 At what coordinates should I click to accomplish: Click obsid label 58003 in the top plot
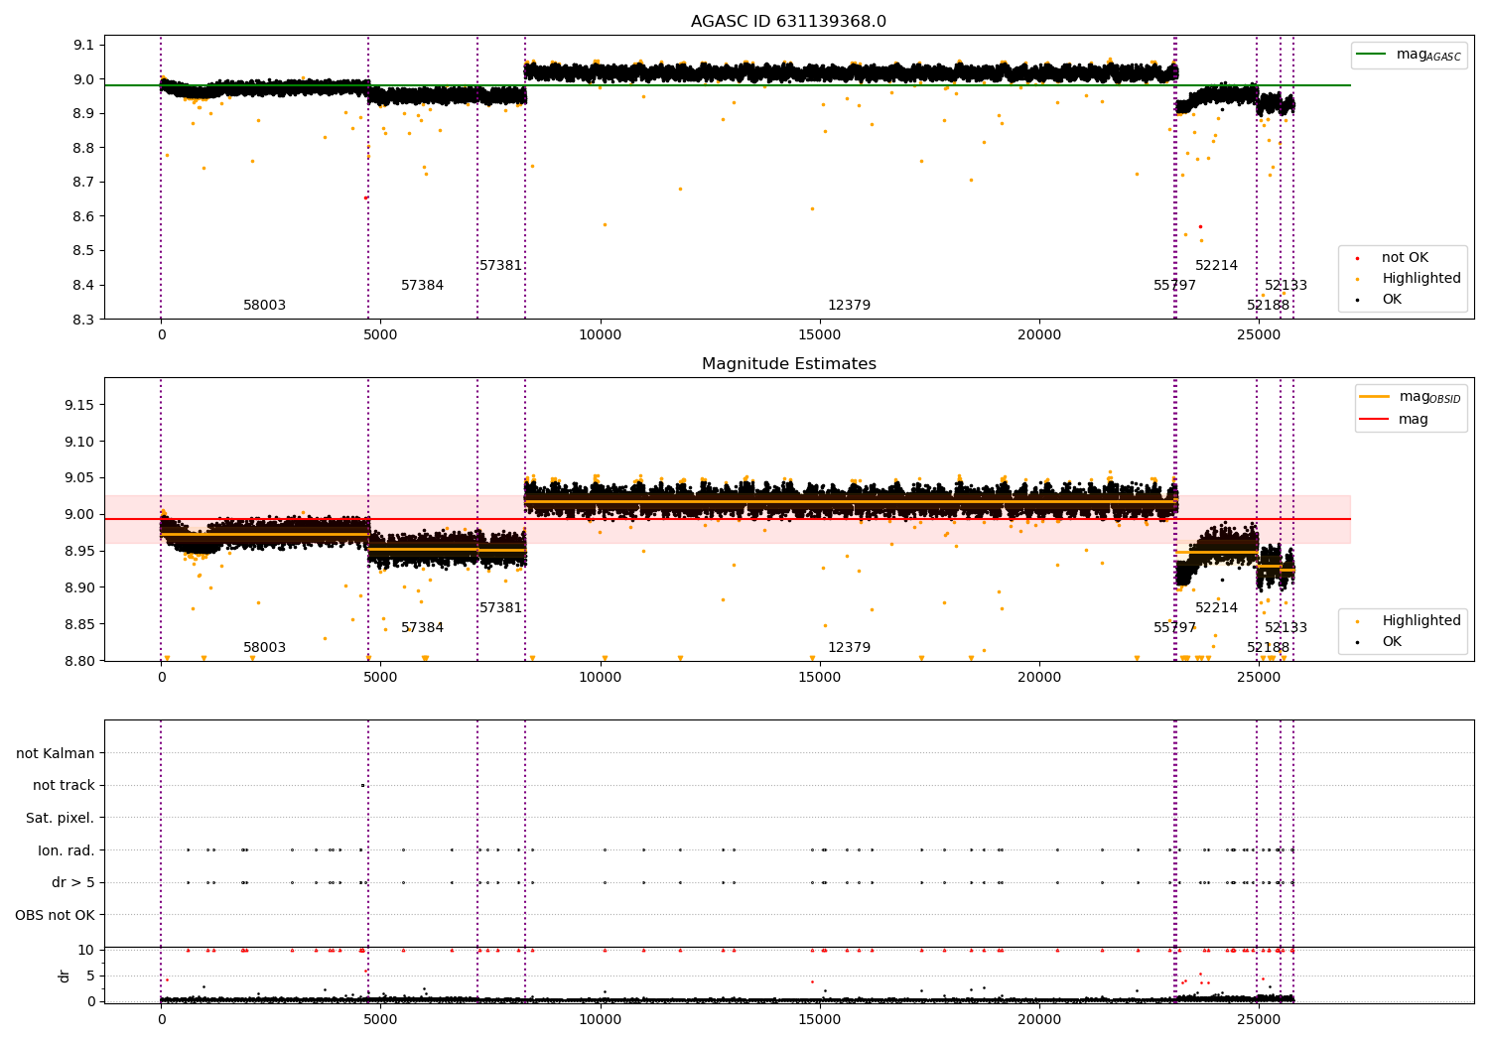264,306
